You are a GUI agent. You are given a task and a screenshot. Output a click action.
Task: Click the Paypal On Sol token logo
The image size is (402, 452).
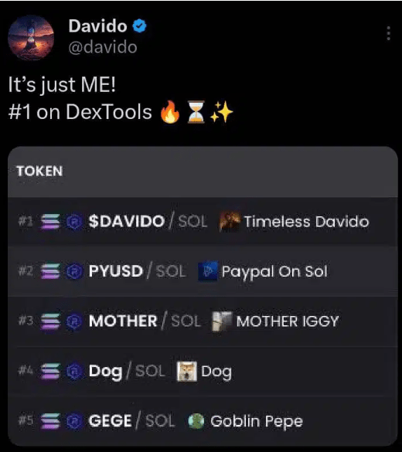click(208, 271)
